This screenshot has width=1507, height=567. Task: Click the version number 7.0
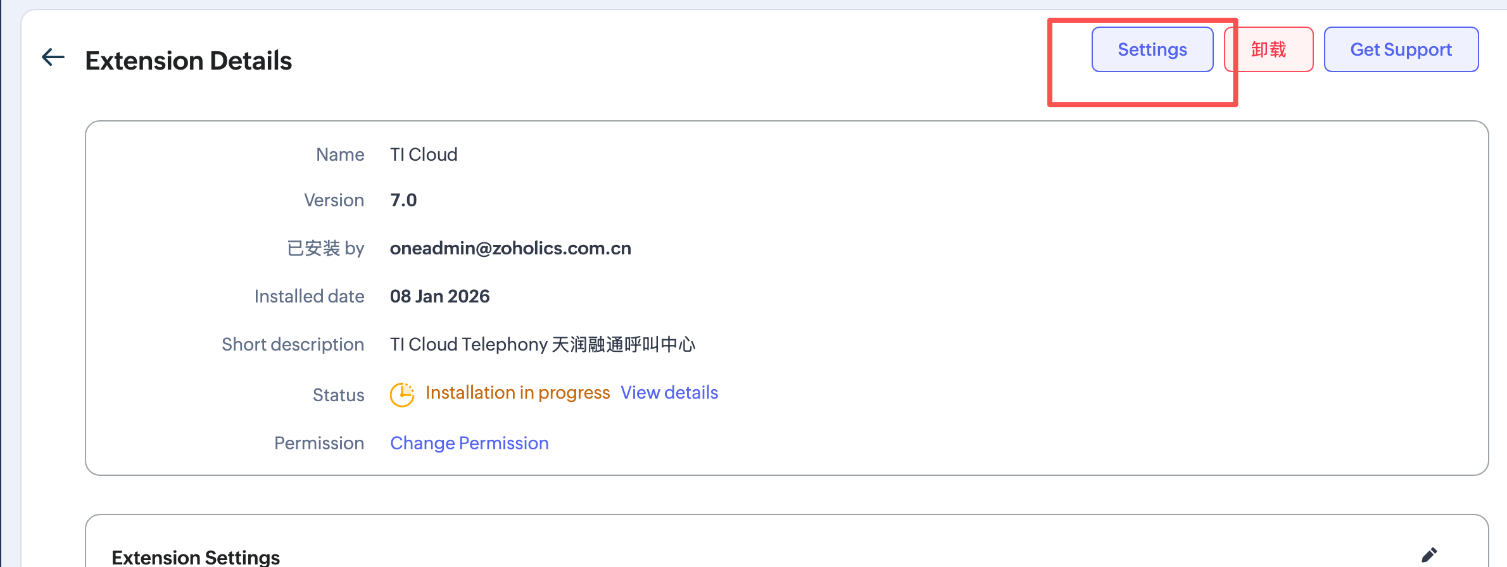(403, 200)
